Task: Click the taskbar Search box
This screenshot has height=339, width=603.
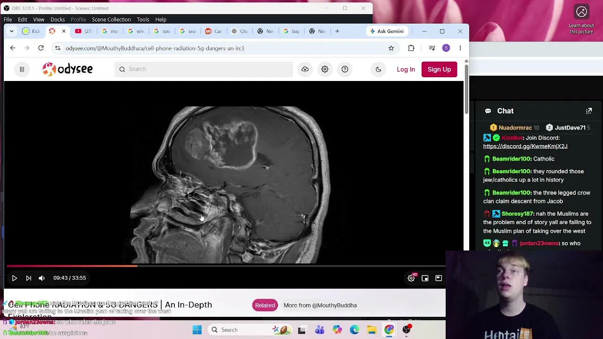Action: click(x=250, y=330)
